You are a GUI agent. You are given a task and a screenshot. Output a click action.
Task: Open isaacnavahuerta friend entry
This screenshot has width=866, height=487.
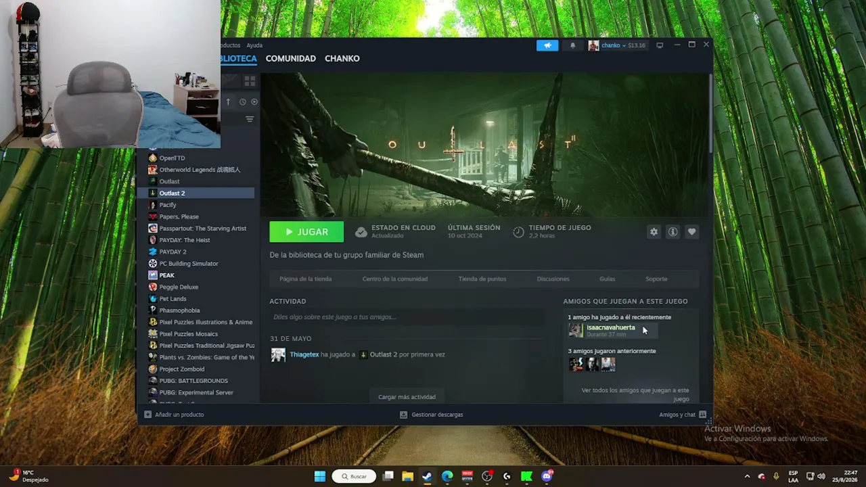(x=612, y=330)
